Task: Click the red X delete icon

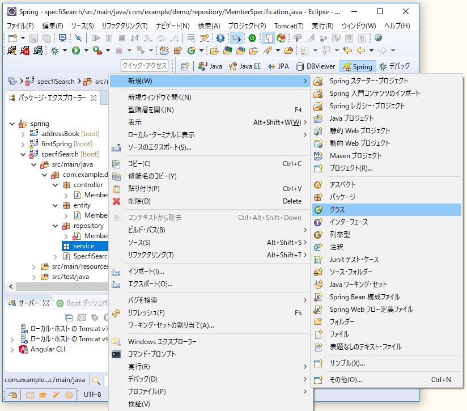Action: click(x=116, y=201)
